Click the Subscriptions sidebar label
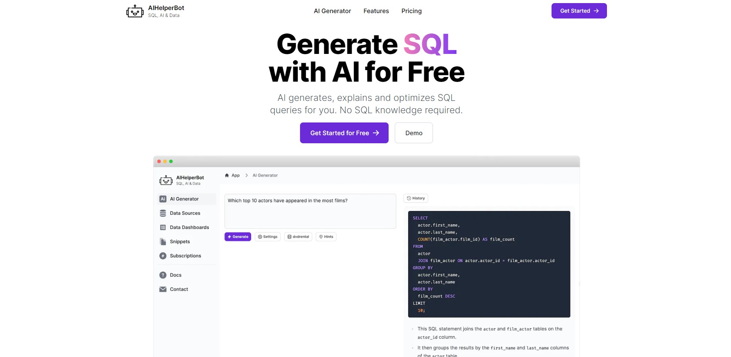The height and width of the screenshot is (357, 731). 185,256
